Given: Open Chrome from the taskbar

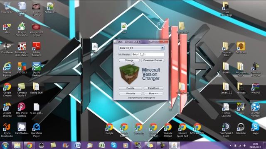Looking at the screenshot, I should (30, 145).
